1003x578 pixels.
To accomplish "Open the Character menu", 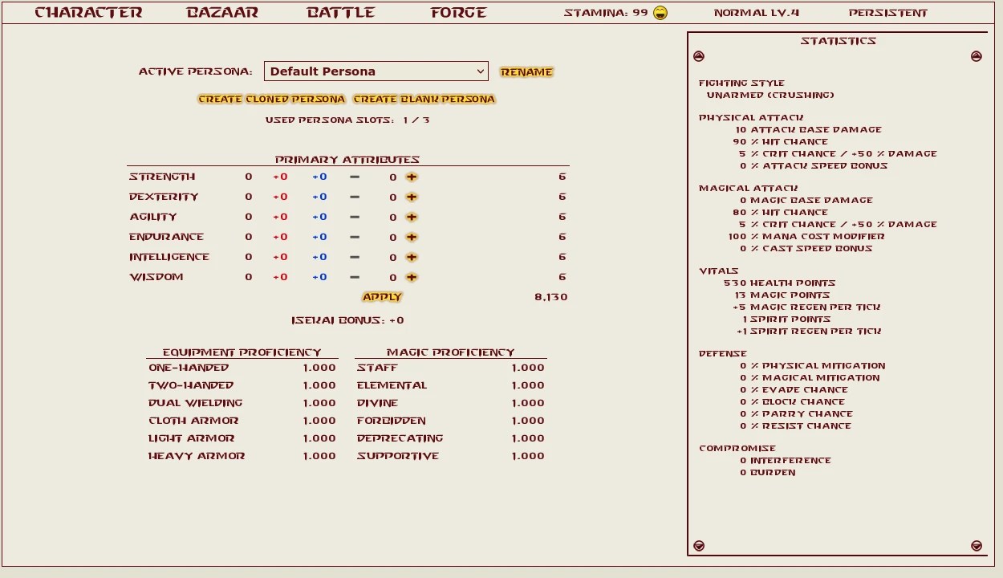I will click(x=88, y=13).
